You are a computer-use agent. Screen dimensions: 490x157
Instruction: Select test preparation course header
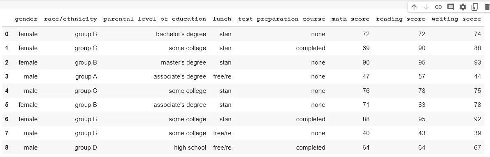[x=281, y=19]
